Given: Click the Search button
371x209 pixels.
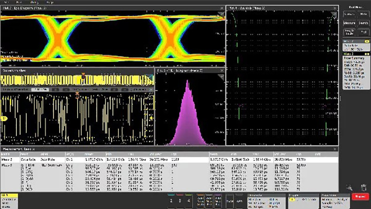Looking at the screenshot, I should [x=363, y=23].
